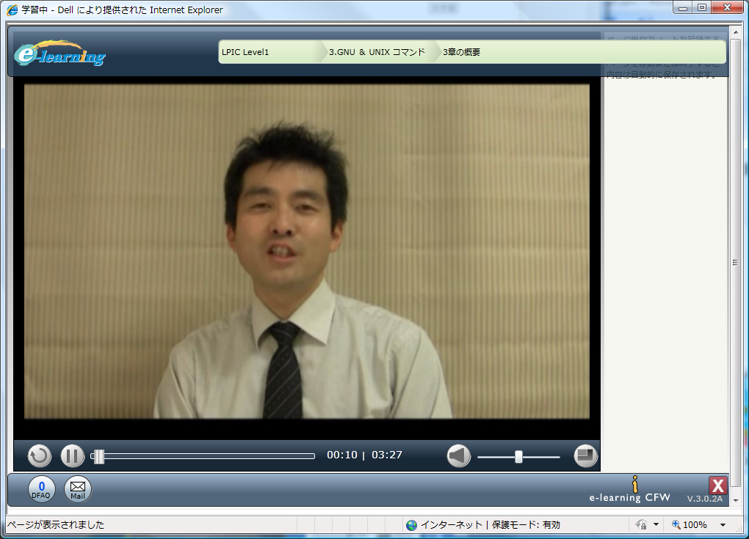
Task: Click the e-learning logo
Action: click(59, 53)
